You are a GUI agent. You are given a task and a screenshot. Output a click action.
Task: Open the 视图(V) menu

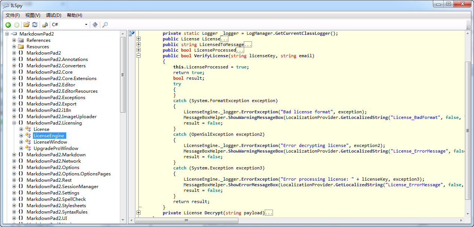point(33,15)
